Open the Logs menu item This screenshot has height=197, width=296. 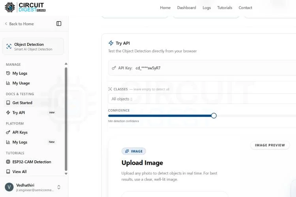click(x=206, y=8)
